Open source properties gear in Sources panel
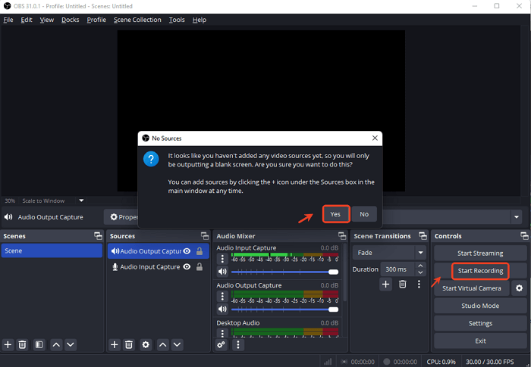This screenshot has width=531, height=367. pos(146,345)
